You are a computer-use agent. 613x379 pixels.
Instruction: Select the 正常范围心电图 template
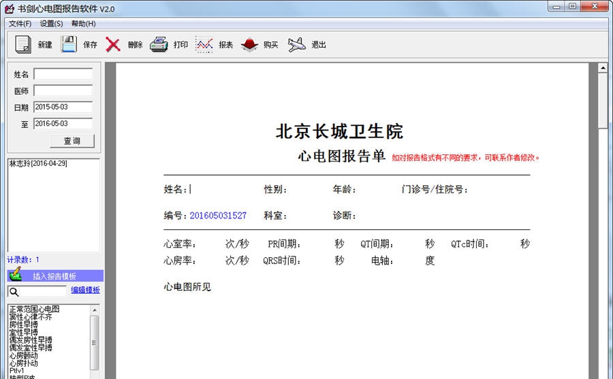pos(34,310)
